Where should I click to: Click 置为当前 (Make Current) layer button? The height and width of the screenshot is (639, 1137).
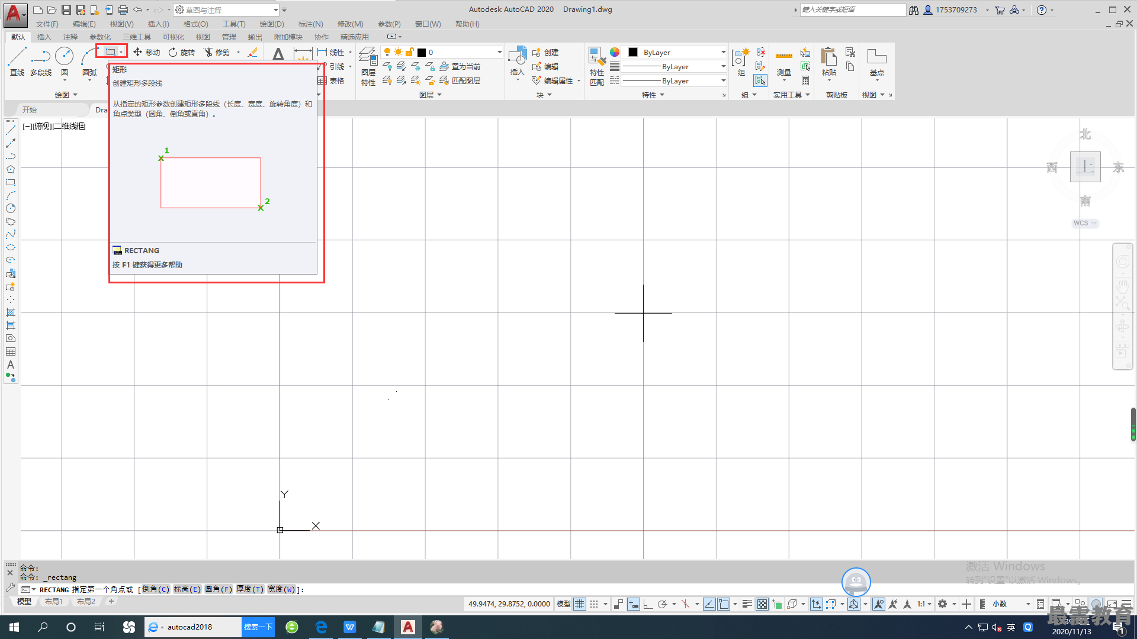tap(460, 66)
